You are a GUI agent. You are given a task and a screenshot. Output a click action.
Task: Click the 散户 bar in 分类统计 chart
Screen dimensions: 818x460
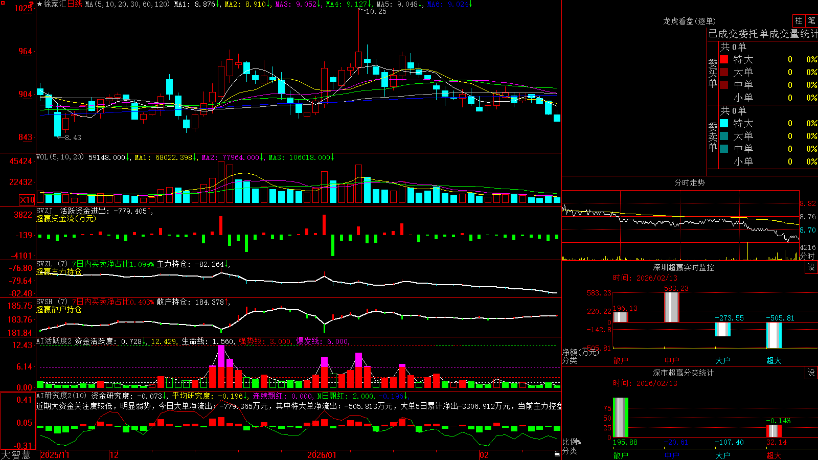(621, 418)
